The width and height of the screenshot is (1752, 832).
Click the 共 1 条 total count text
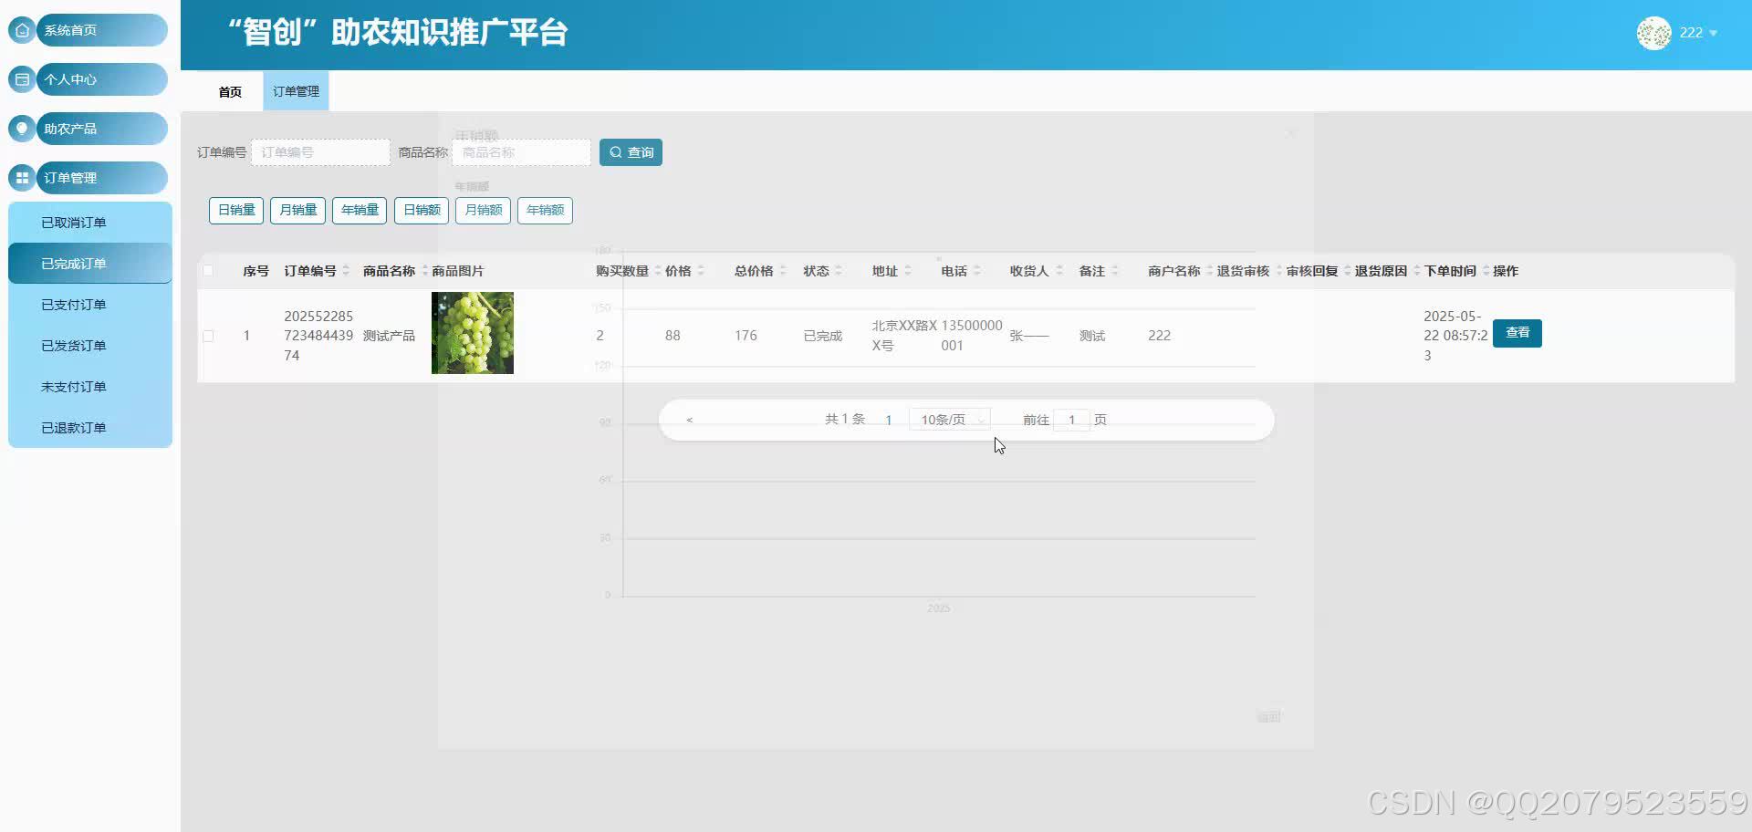coord(845,420)
